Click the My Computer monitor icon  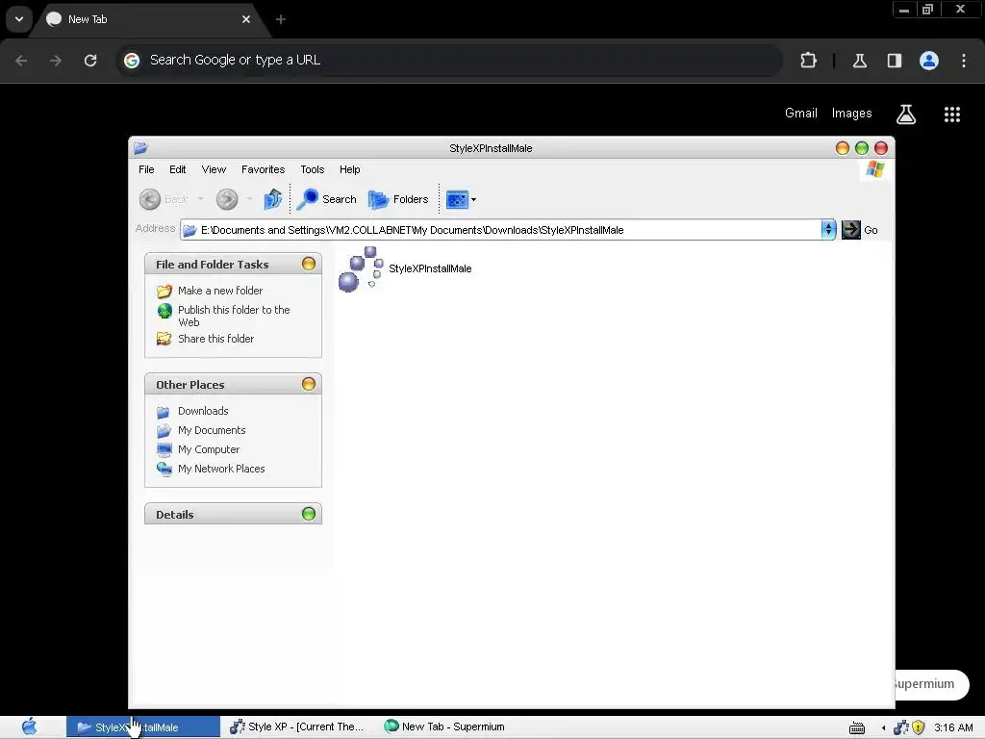coord(164,450)
